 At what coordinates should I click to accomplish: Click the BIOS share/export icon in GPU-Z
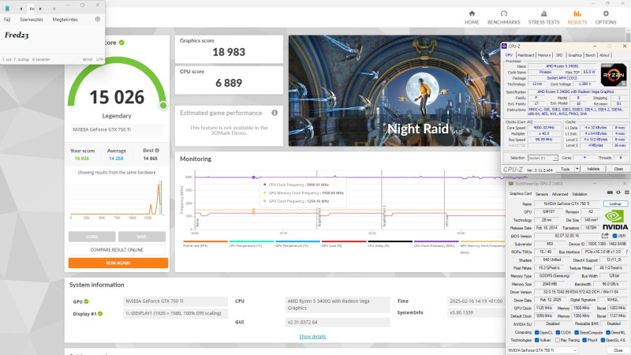[605, 236]
